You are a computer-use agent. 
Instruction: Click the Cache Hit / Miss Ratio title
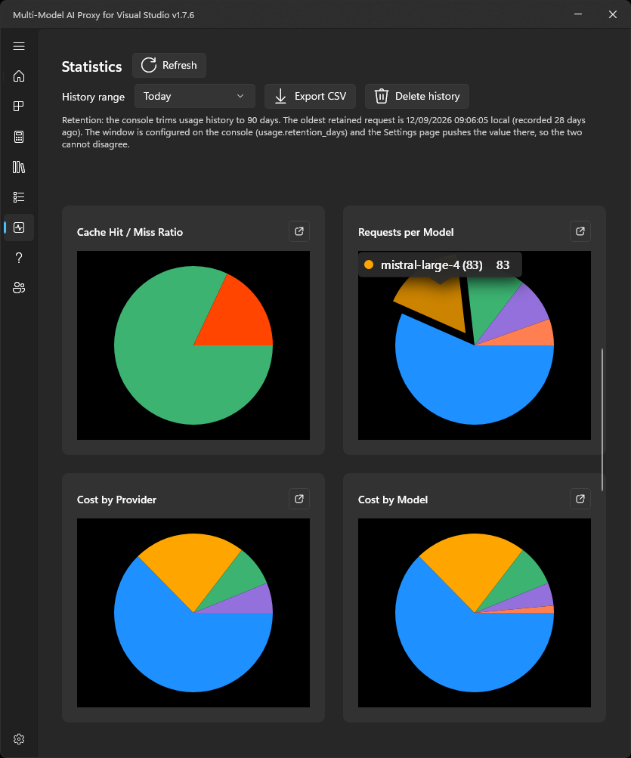(x=130, y=232)
